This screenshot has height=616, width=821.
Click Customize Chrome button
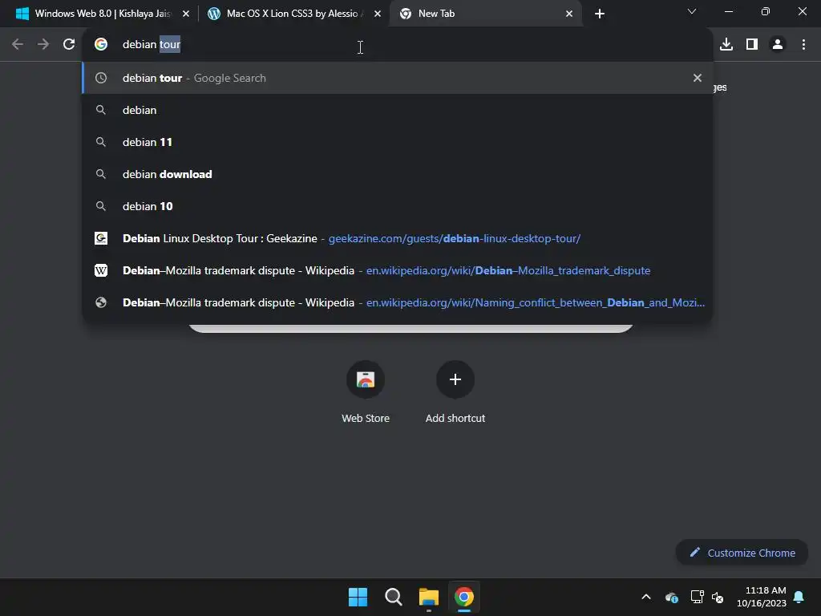point(742,553)
